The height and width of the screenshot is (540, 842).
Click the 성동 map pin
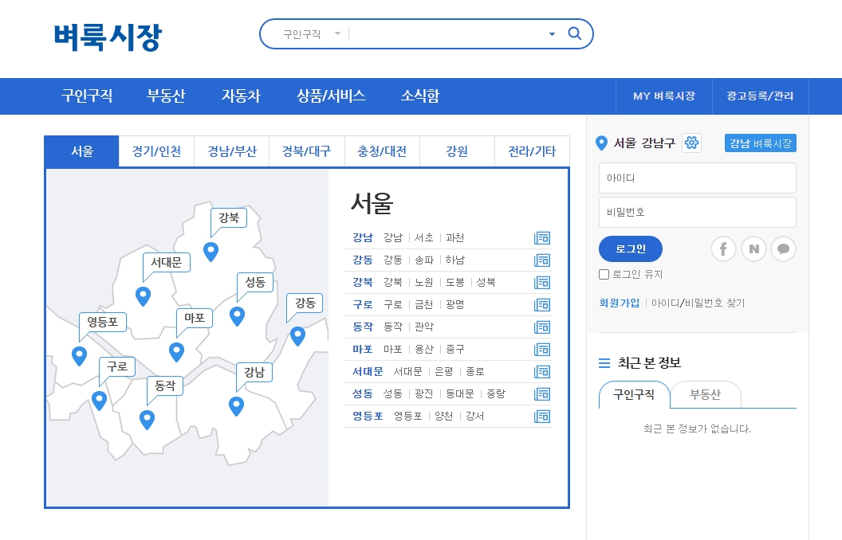point(238,316)
